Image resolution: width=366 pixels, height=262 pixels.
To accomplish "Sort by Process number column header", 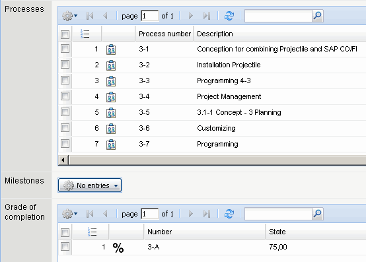I will [165, 34].
